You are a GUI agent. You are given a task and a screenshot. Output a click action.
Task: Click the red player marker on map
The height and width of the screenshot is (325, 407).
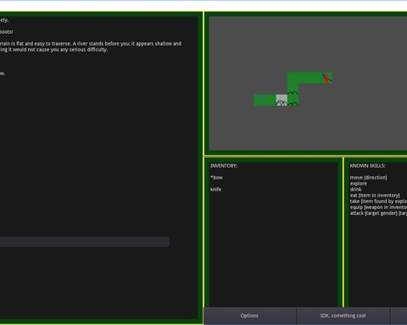(x=326, y=78)
